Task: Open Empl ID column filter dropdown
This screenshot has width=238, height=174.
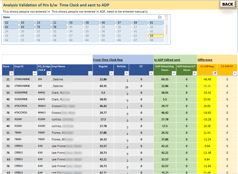Action: (35, 73)
